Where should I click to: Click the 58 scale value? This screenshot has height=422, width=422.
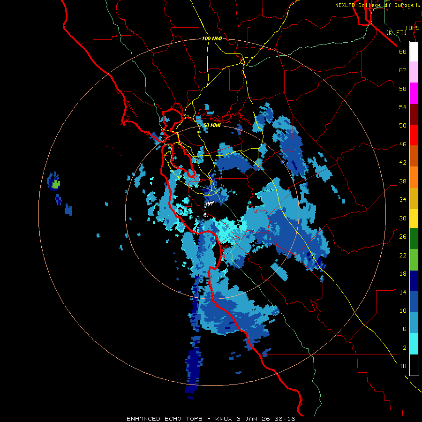tap(403, 89)
